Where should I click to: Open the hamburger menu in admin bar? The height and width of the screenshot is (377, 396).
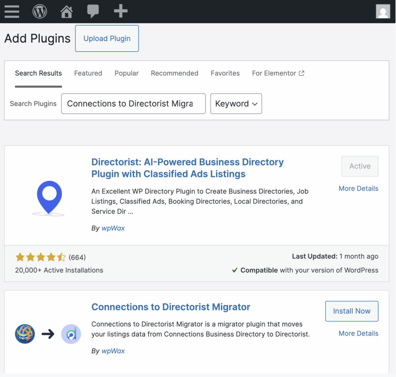click(12, 11)
